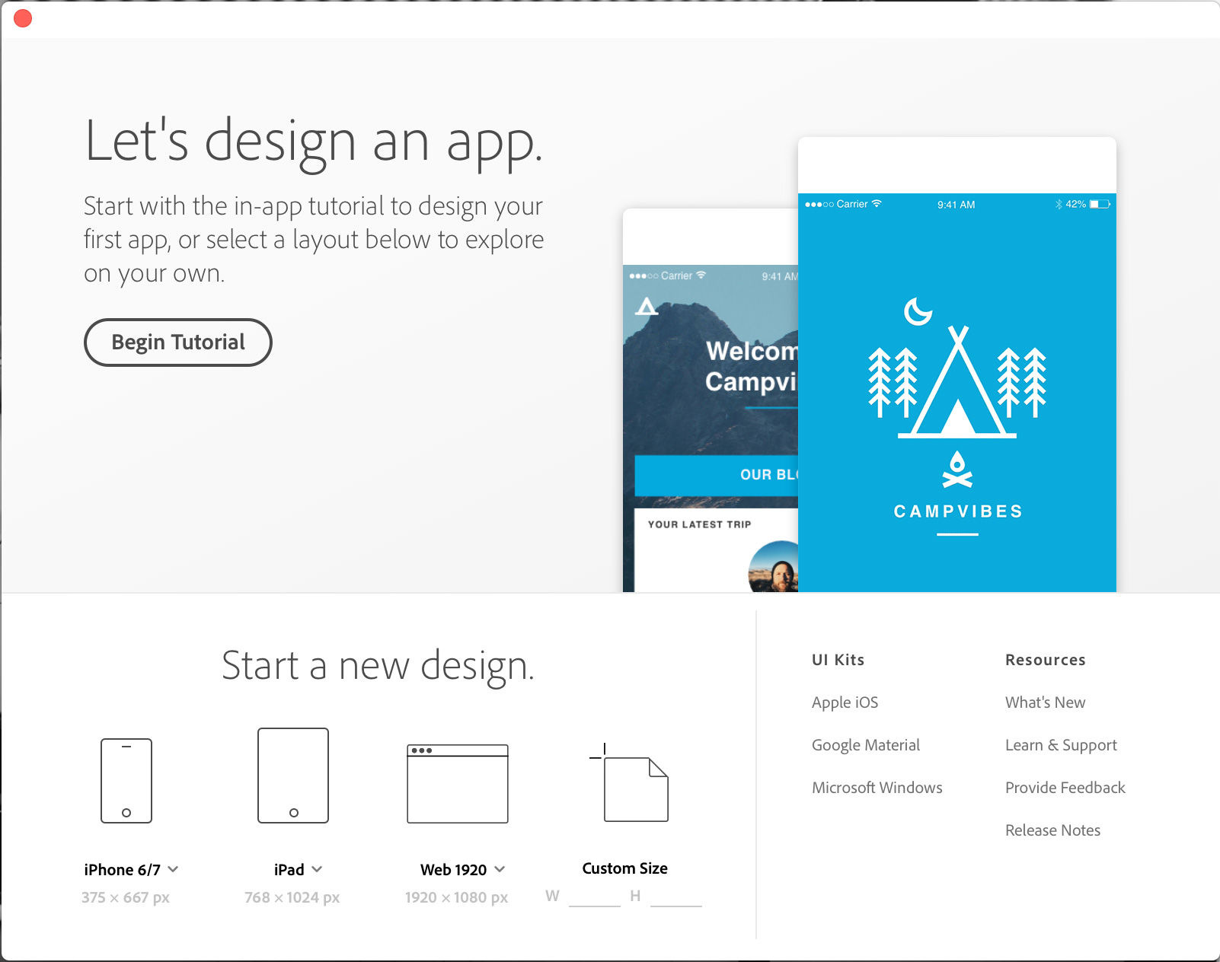Expand the Web 1920 size dropdown

point(500,869)
